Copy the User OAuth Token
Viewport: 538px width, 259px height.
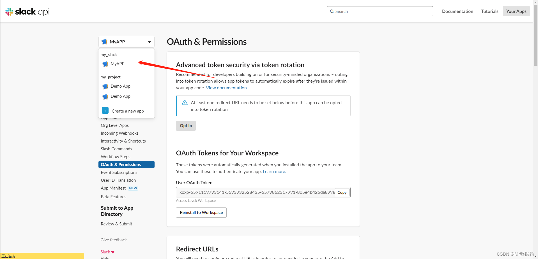[342, 192]
